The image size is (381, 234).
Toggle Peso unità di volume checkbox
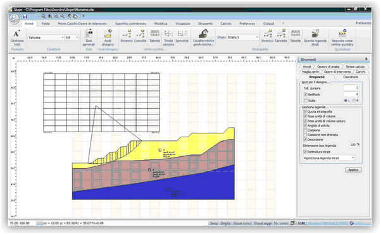305,116
